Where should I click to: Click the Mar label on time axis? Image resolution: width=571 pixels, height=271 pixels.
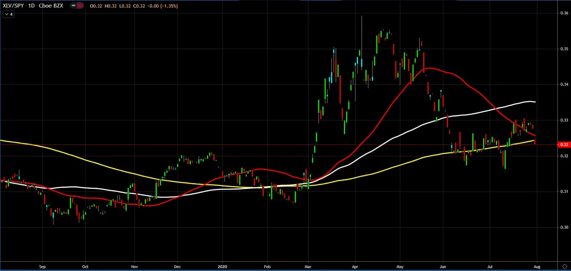pos(308,267)
